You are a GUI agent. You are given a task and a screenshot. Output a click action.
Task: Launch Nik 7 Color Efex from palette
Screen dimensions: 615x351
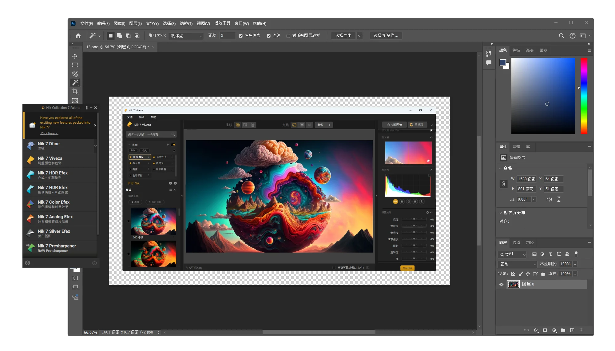click(x=60, y=204)
